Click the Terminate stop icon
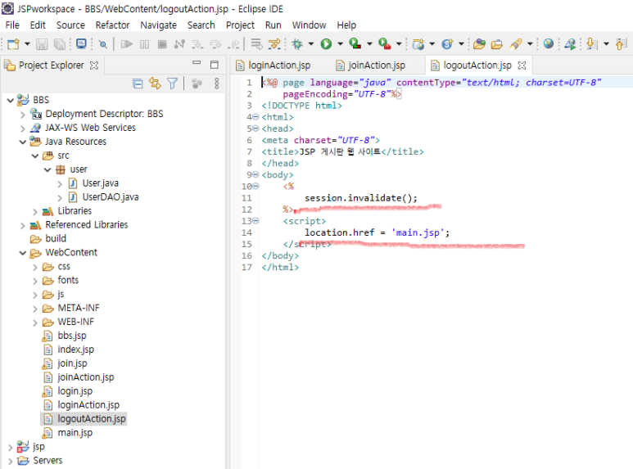 click(x=162, y=43)
